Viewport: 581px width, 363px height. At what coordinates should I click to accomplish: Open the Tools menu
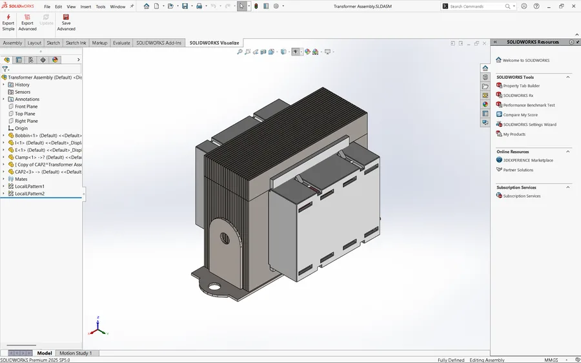click(101, 6)
